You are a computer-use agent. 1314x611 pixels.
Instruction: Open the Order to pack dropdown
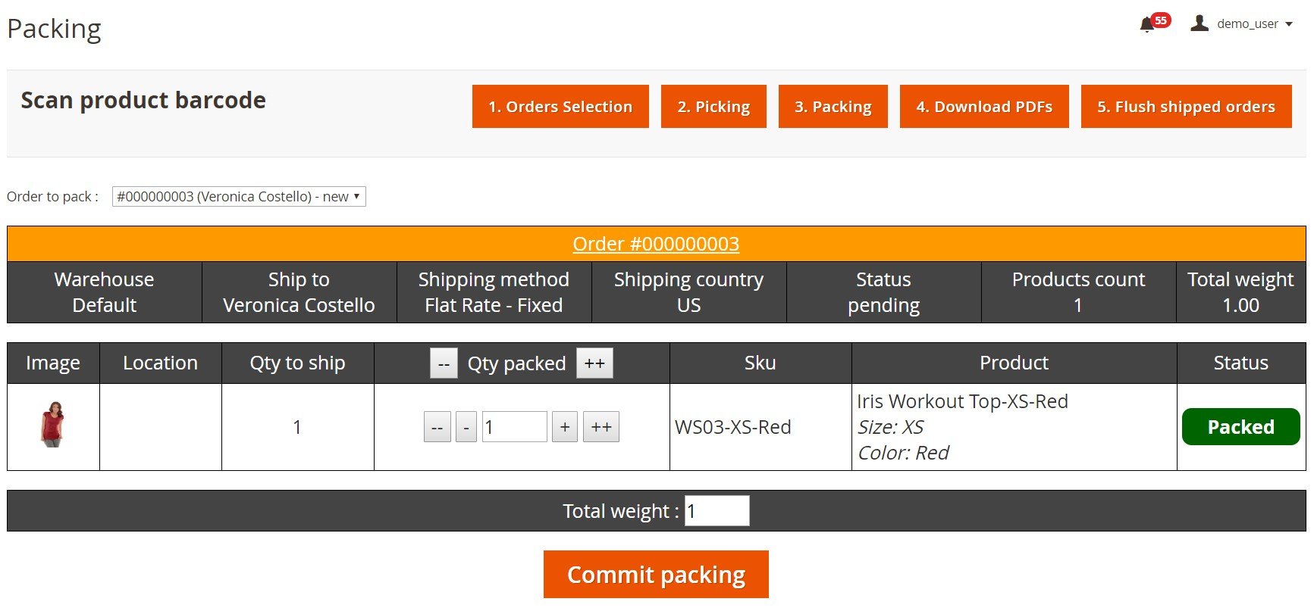coord(239,197)
